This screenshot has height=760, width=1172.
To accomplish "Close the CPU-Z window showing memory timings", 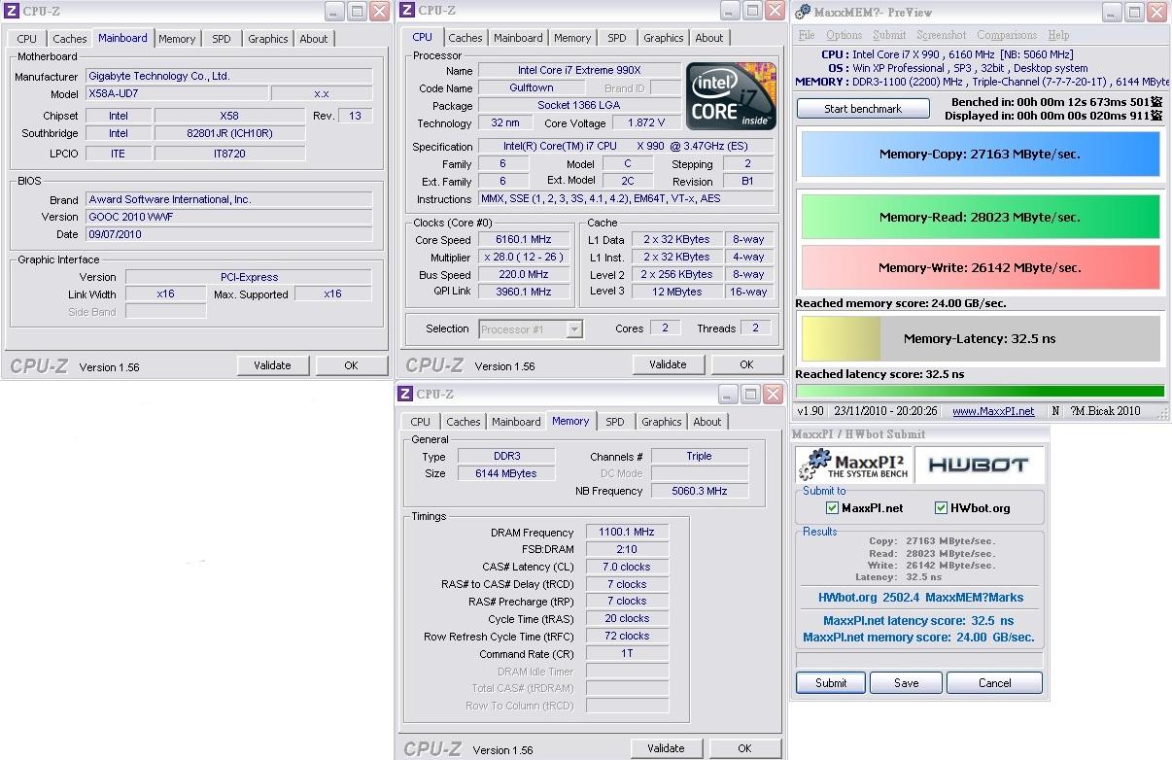I will tap(773, 394).
